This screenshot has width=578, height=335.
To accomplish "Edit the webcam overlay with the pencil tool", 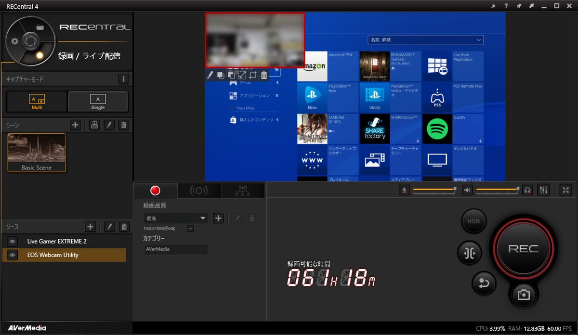I will coord(210,75).
